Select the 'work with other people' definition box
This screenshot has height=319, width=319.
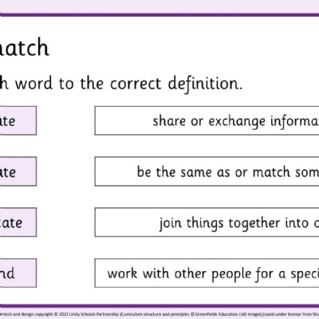click(x=207, y=273)
